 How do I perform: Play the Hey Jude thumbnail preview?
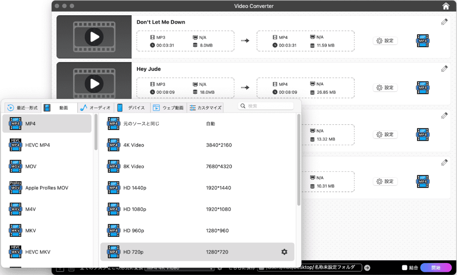click(x=94, y=83)
